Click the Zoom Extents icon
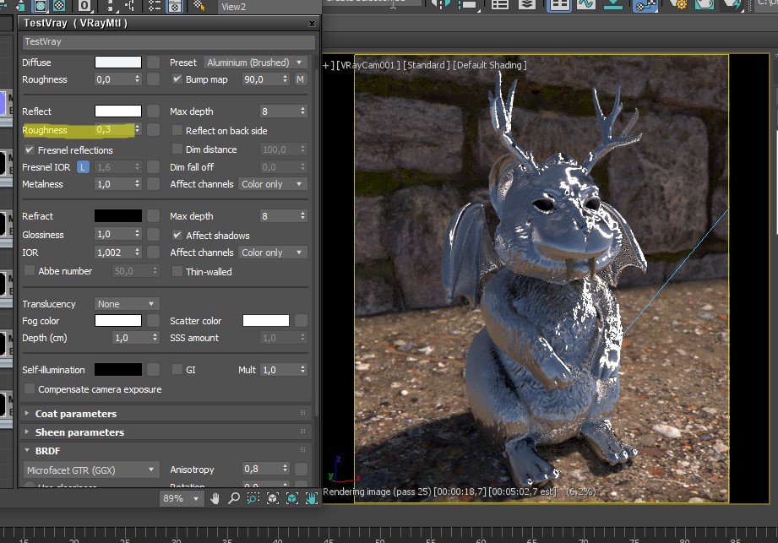Image resolution: width=778 pixels, height=543 pixels. tap(272, 498)
